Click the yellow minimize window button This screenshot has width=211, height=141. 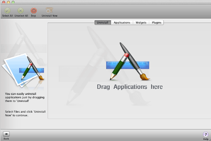tap(9, 2)
